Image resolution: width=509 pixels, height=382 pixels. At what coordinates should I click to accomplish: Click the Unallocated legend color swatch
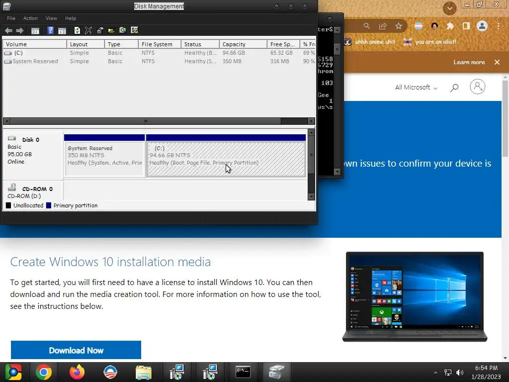tap(8, 205)
